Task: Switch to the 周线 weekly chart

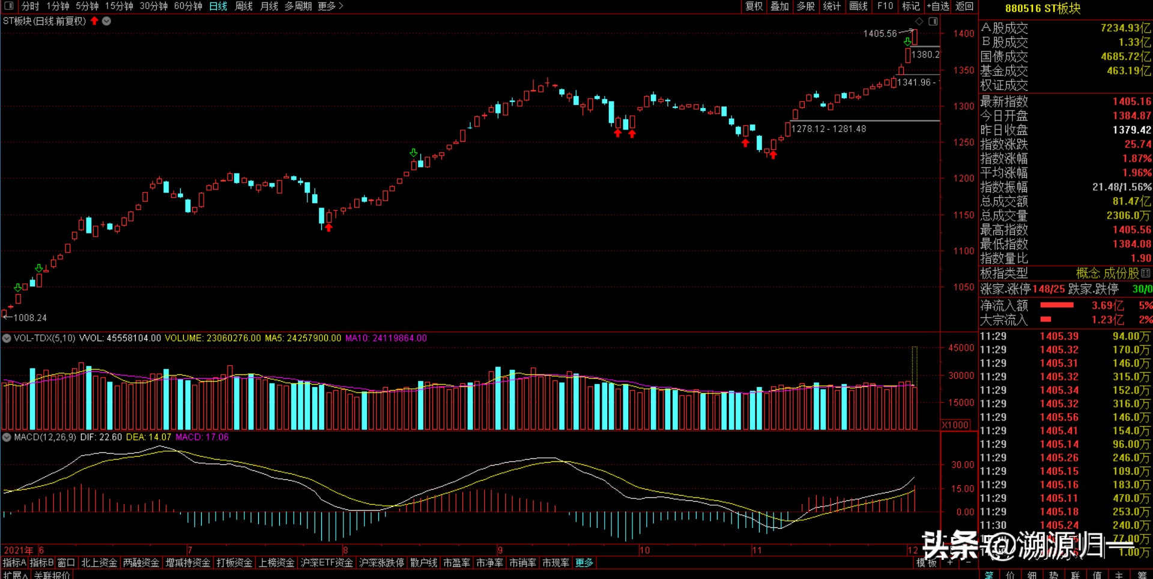Action: (x=243, y=6)
